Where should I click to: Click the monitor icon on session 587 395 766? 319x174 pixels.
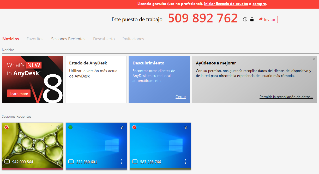[135, 162]
